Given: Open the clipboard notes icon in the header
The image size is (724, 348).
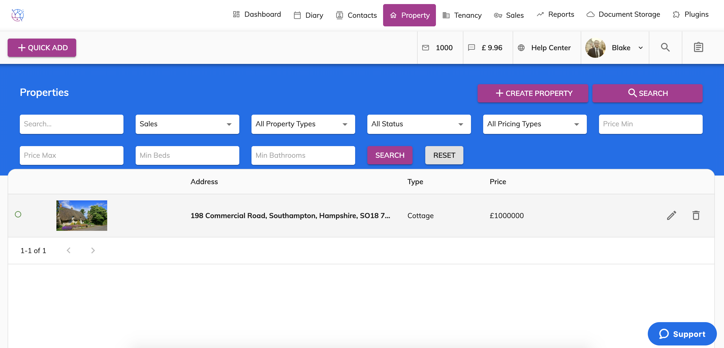Looking at the screenshot, I should coord(698,47).
